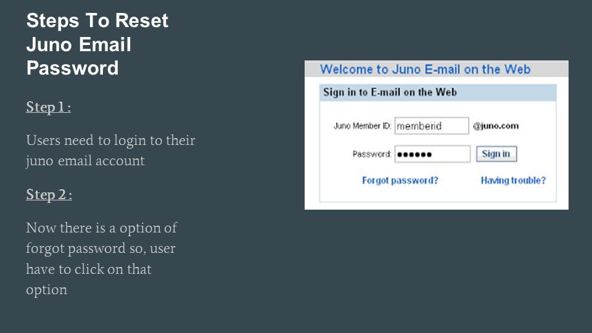Click the Welcome to Juno E-mail on the Web header

(x=425, y=69)
